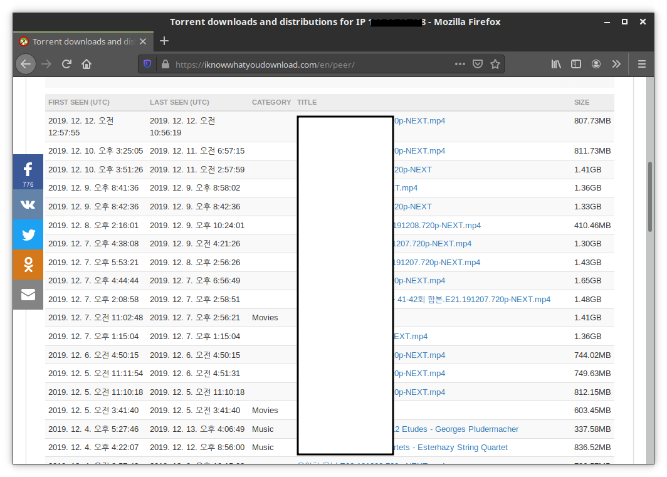The height and width of the screenshot is (477, 667).
Task: Reload the current page
Action: (x=66, y=65)
